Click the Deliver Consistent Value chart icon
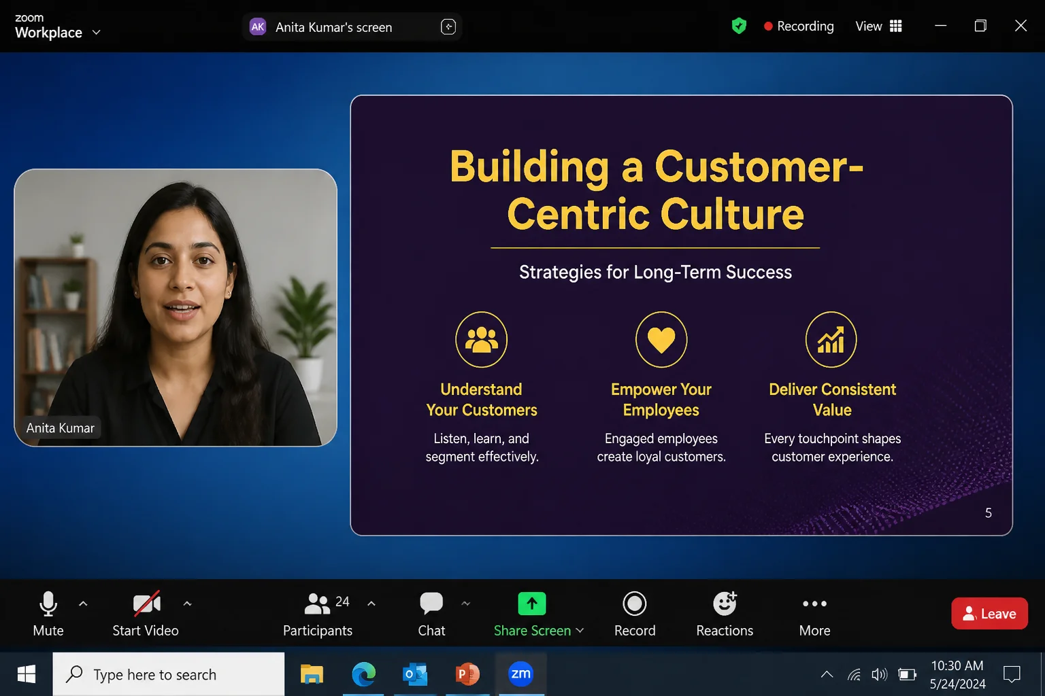The width and height of the screenshot is (1045, 696). point(831,339)
